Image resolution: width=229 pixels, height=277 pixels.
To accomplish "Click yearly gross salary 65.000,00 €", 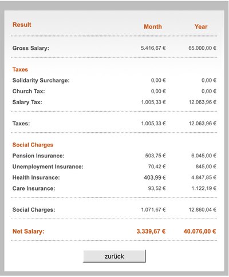I will pyautogui.click(x=203, y=48).
